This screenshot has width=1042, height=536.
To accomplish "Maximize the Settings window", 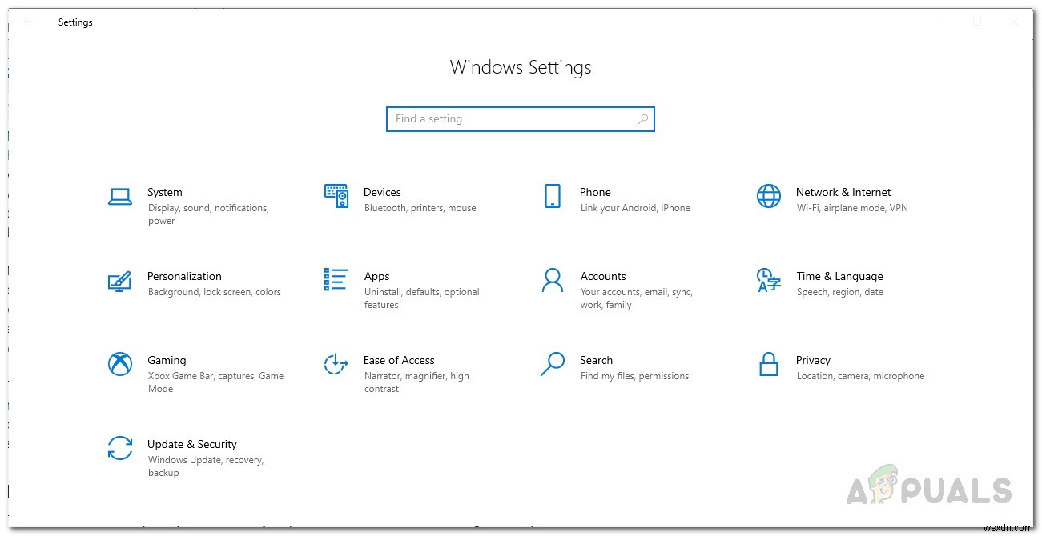I will pos(977,22).
